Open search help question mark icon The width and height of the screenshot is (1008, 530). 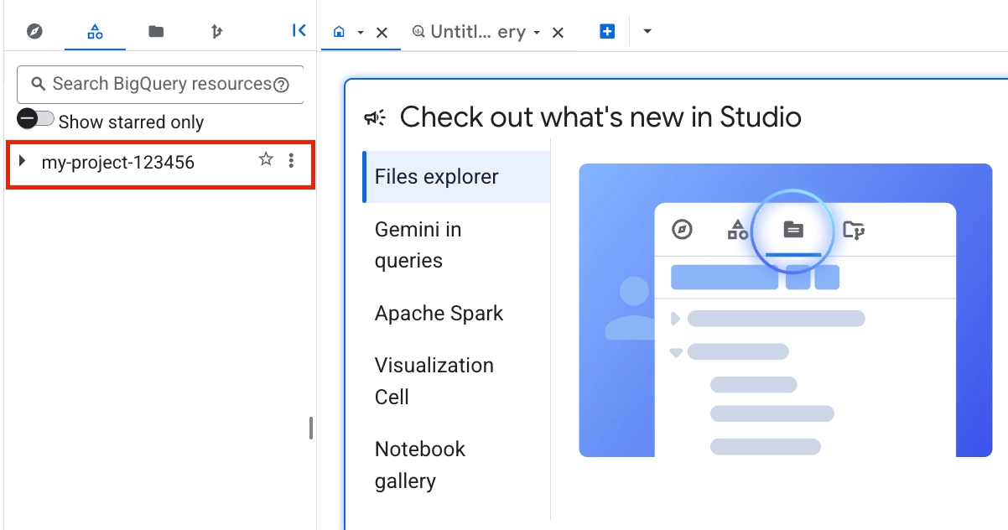click(282, 85)
